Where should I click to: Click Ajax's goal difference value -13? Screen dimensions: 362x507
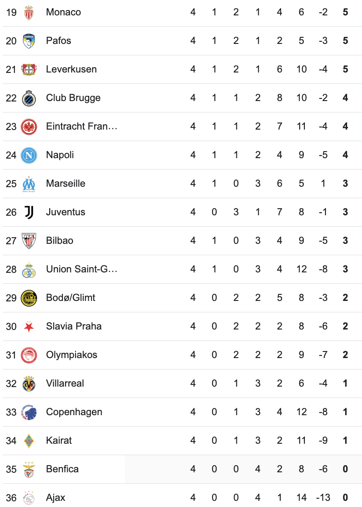pyautogui.click(x=323, y=498)
